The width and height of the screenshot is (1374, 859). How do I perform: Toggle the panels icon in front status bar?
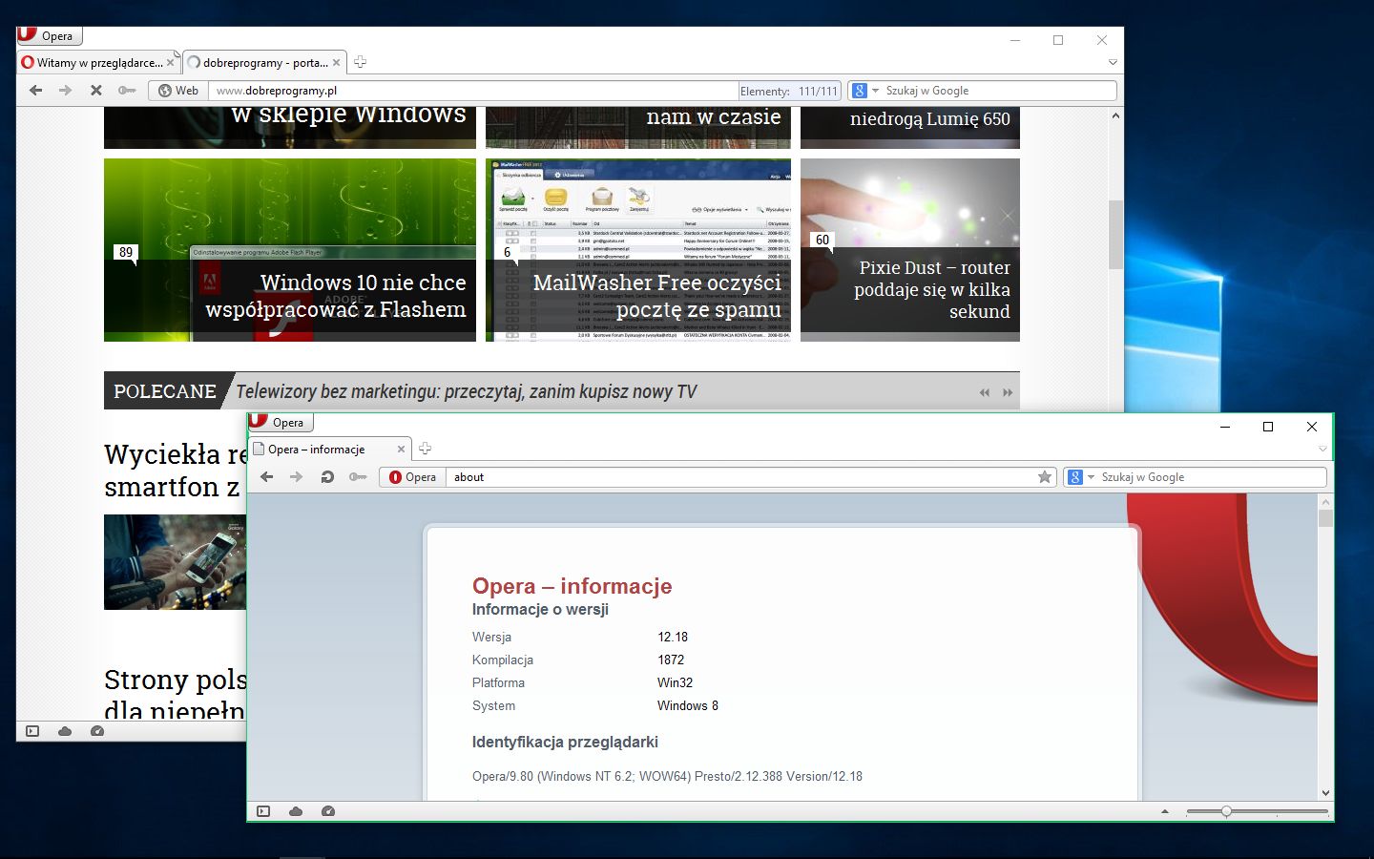pyautogui.click(x=263, y=811)
